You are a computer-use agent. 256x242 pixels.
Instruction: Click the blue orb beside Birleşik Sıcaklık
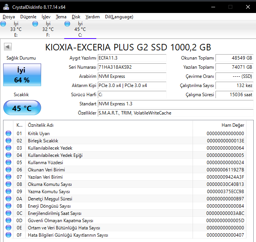point(8,141)
